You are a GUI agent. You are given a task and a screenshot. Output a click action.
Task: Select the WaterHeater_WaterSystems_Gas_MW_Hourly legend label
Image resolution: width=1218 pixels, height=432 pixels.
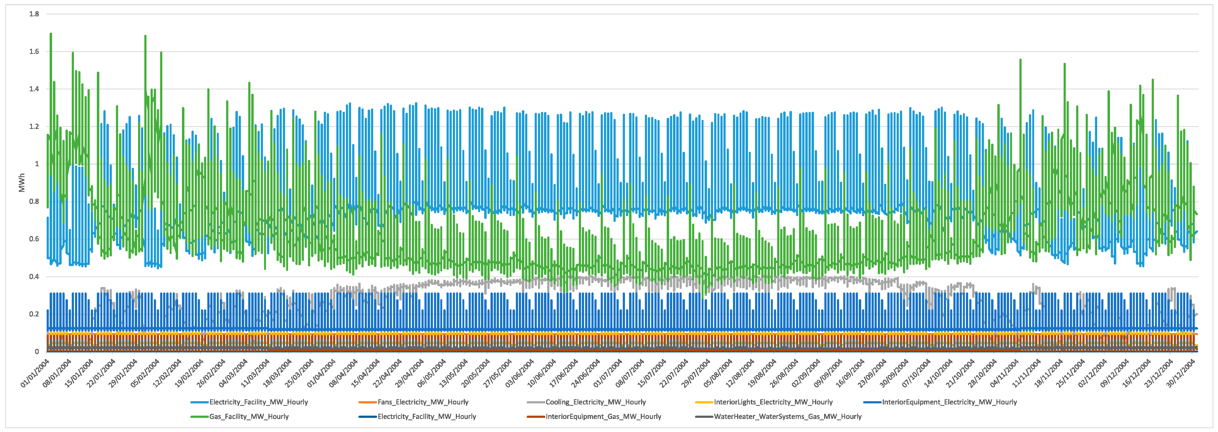click(x=788, y=416)
